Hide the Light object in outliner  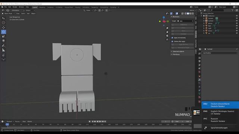237,28
